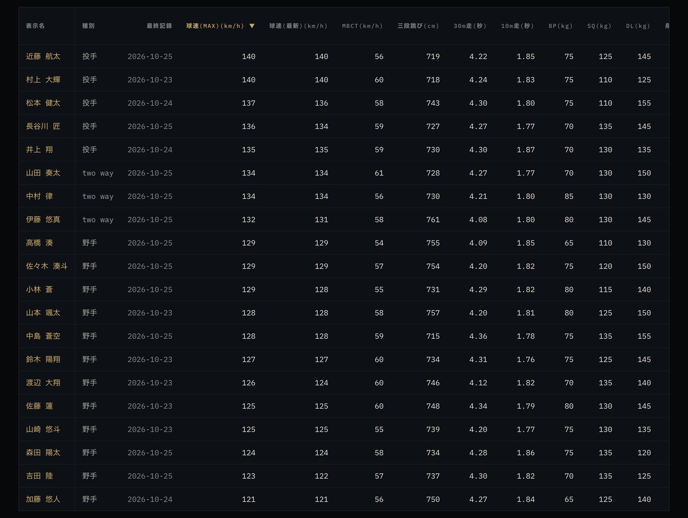This screenshot has width=688, height=518.
Task: Sort by 30m走(秒) column header
Action: coord(470,26)
